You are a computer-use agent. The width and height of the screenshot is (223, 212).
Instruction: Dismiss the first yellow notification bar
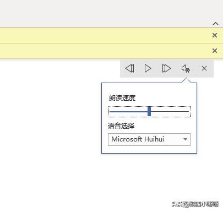click(215, 35)
